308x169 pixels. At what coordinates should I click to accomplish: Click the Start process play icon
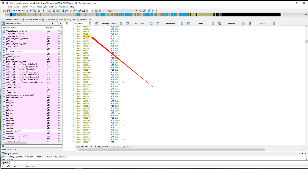(93, 11)
